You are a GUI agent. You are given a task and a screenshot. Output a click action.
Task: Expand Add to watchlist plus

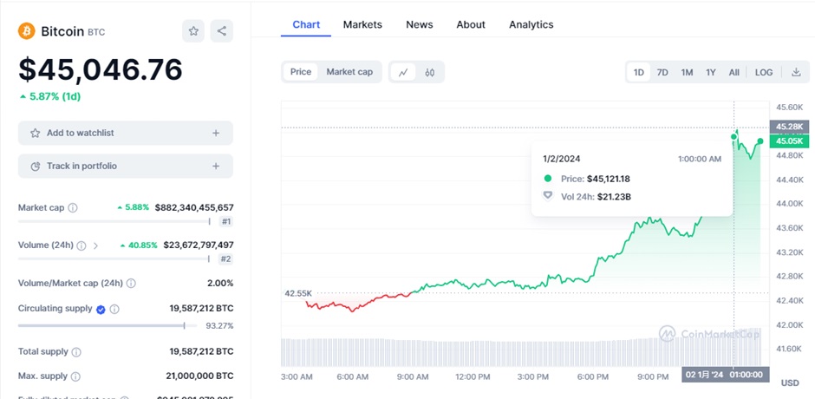pos(216,133)
